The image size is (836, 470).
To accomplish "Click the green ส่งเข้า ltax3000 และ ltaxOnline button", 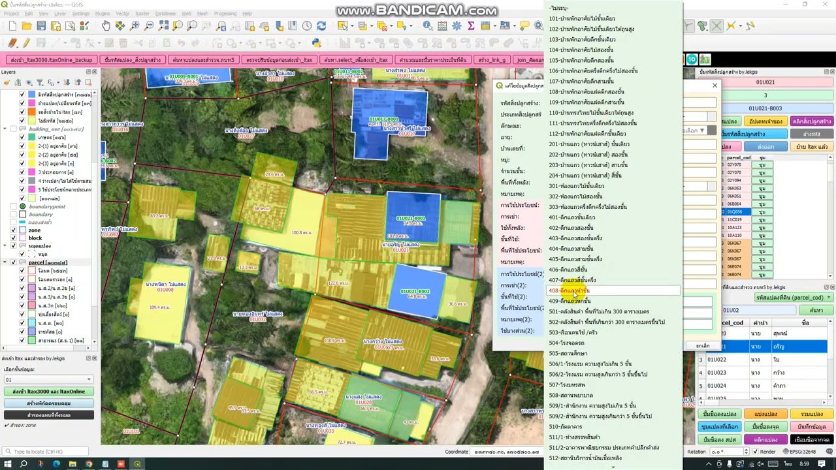I will click(x=48, y=392).
